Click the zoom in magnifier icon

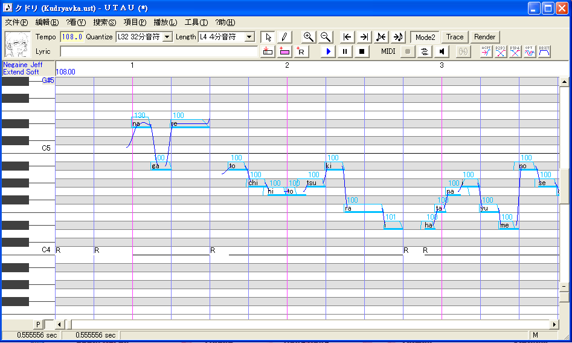click(x=309, y=38)
